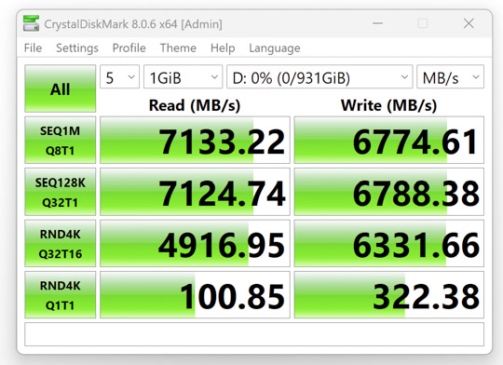Expand the MB/s unit dropdown
The height and width of the screenshot is (365, 503).
450,77
